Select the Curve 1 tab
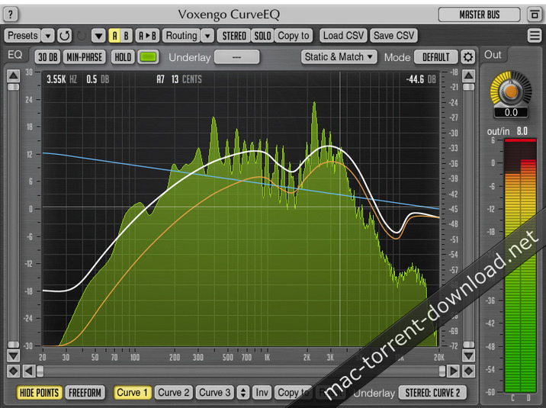The height and width of the screenshot is (408, 546). pyautogui.click(x=132, y=393)
